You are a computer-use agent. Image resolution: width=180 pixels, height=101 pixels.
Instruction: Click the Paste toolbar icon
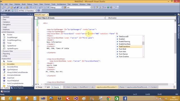[x=27, y=8]
